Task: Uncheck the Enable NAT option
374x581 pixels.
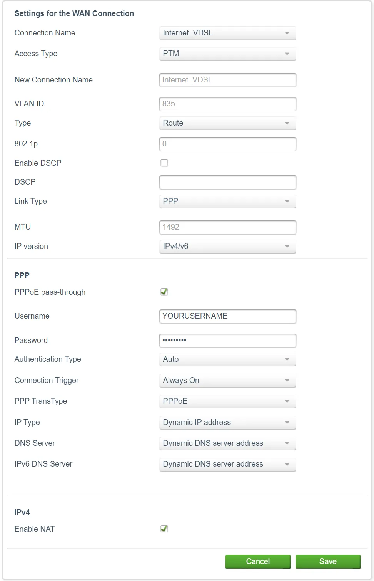Action: point(164,529)
